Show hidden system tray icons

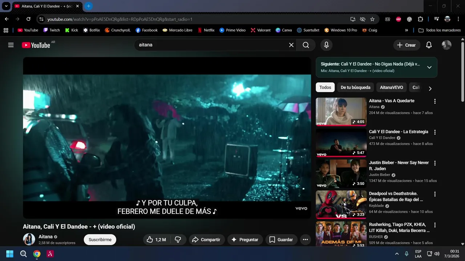397,254
